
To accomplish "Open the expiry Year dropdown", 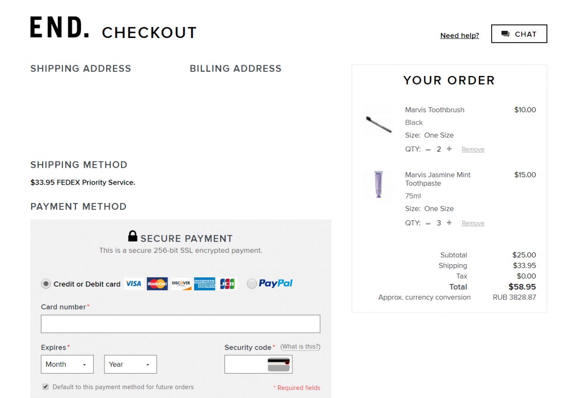I will (130, 365).
